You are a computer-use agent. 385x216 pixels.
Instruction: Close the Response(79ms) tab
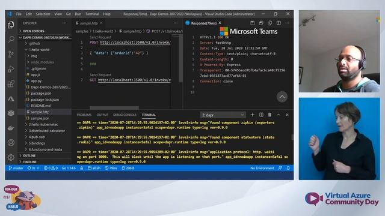[220, 23]
